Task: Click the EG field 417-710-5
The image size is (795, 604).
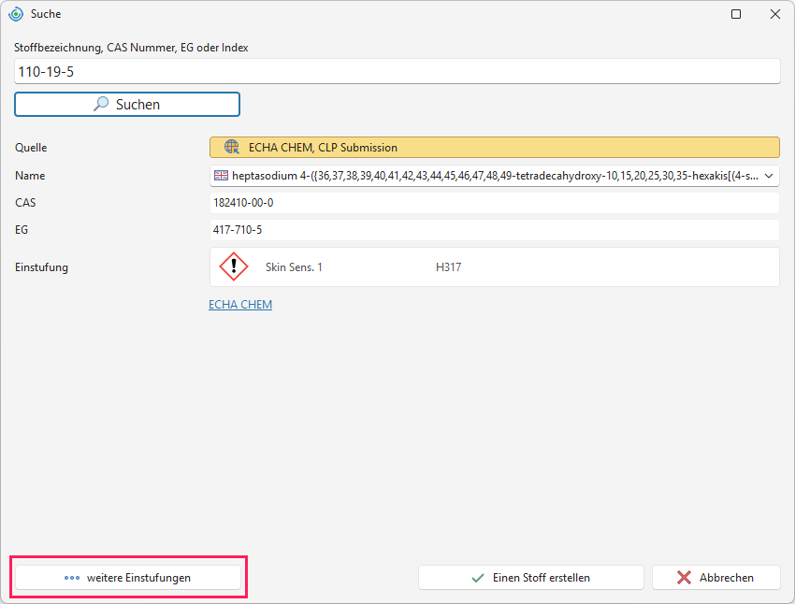Action: pyautogui.click(x=495, y=230)
